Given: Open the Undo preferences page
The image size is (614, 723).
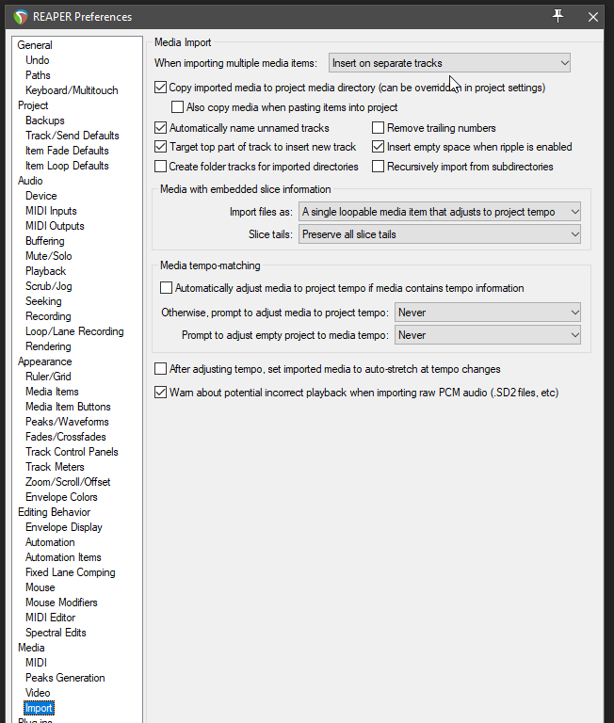Looking at the screenshot, I should [x=38, y=60].
